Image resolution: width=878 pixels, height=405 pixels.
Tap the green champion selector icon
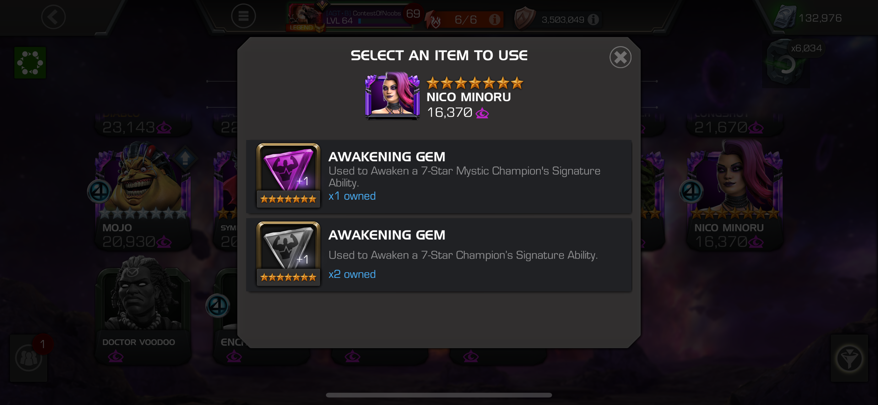click(30, 63)
